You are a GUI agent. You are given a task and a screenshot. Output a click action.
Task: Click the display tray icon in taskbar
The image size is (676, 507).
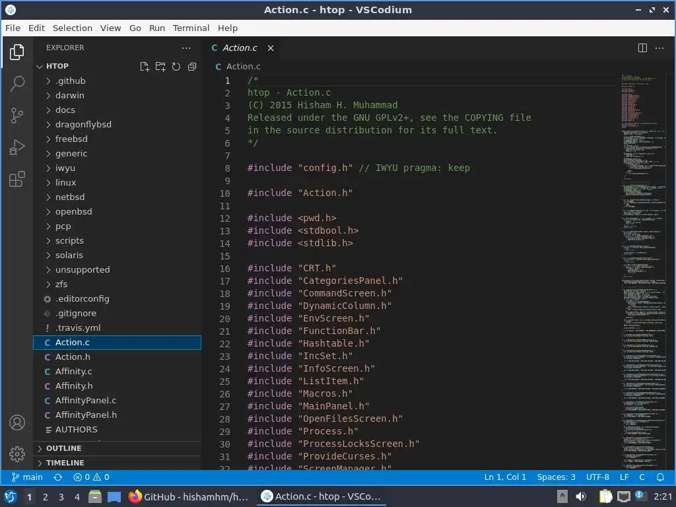(x=623, y=496)
